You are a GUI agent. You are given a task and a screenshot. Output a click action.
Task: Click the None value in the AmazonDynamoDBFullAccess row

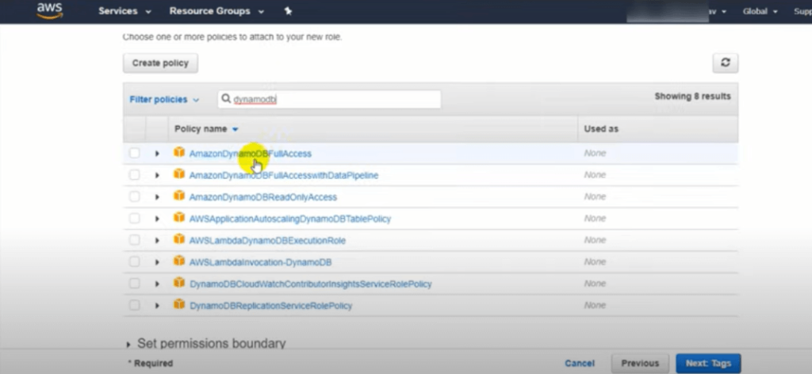click(x=595, y=153)
